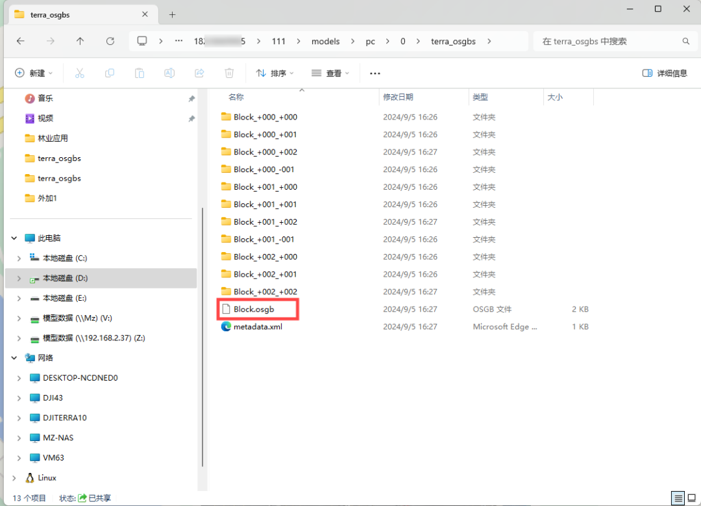Image resolution: width=701 pixels, height=506 pixels.
Task: Collapse the 此电脑 tree node
Action: click(x=14, y=238)
